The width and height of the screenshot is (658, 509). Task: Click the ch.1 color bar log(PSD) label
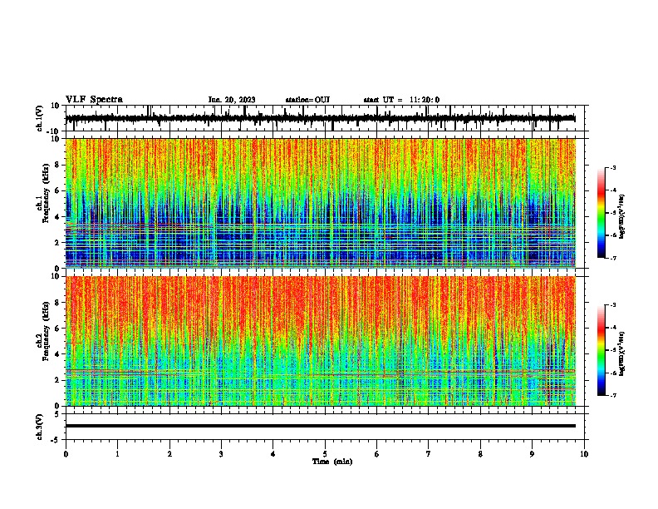point(622,216)
